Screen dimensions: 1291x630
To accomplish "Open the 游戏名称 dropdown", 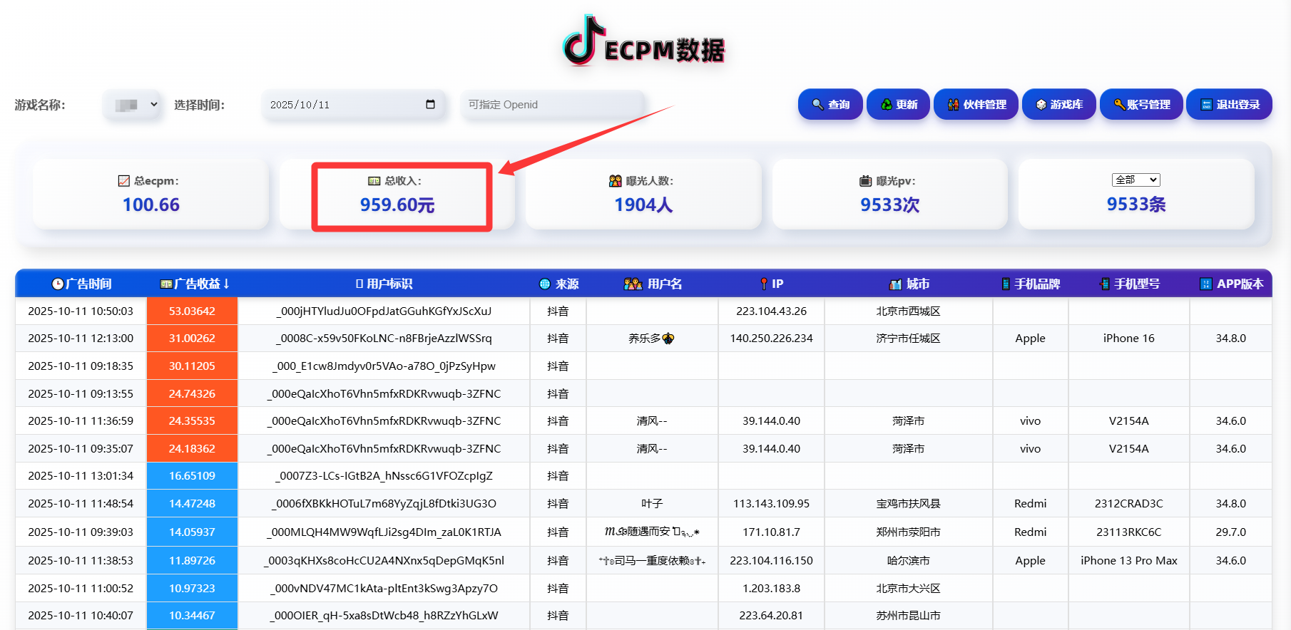I will pyautogui.click(x=133, y=105).
